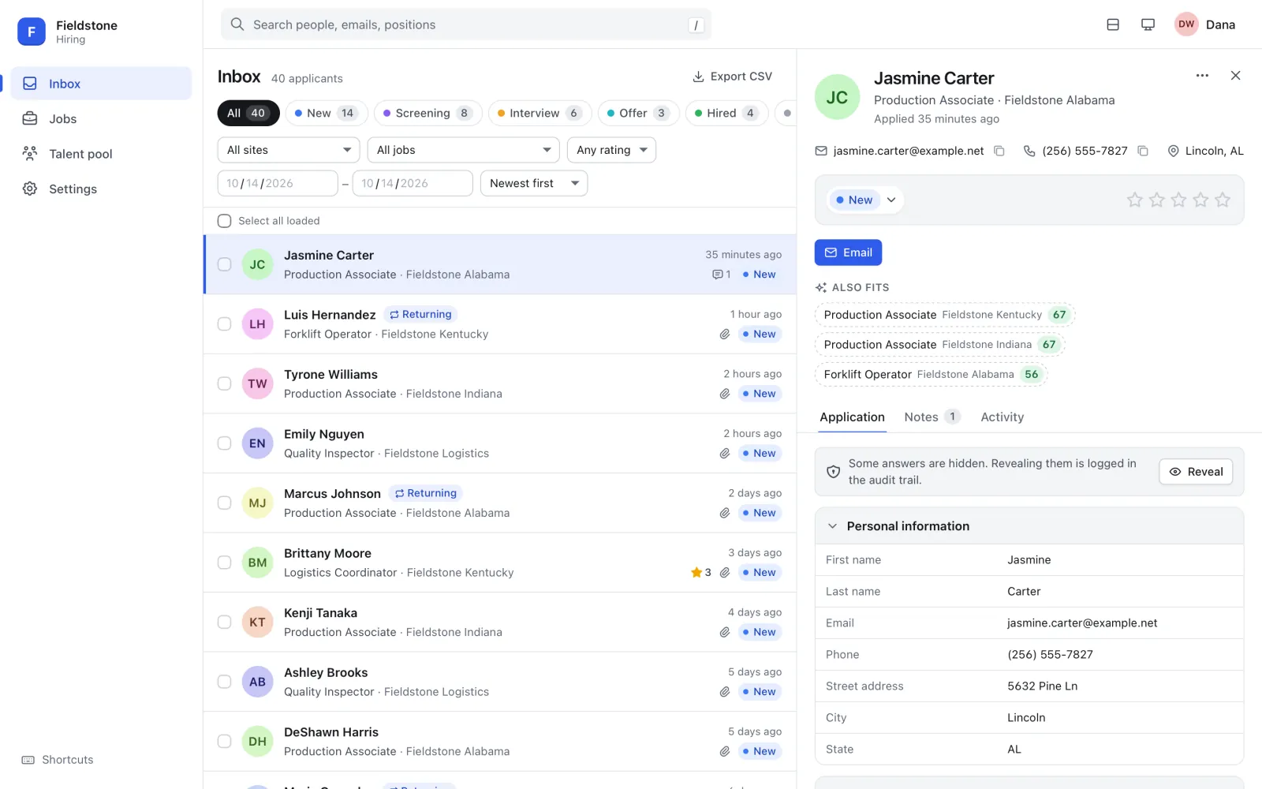Check the Marcus Johnson row checkbox
This screenshot has height=789, width=1262.
(x=224, y=503)
